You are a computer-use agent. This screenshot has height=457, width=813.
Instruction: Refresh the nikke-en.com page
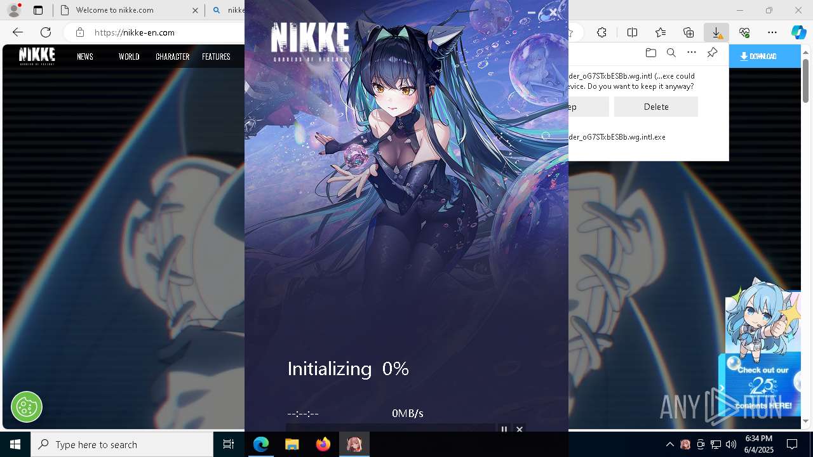(46, 32)
